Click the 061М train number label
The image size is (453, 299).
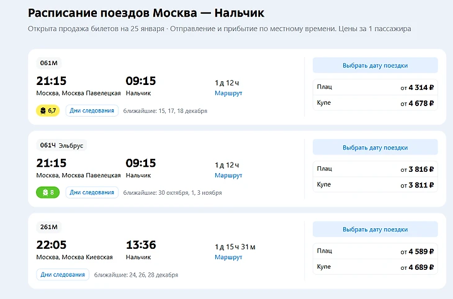pyautogui.click(x=48, y=63)
